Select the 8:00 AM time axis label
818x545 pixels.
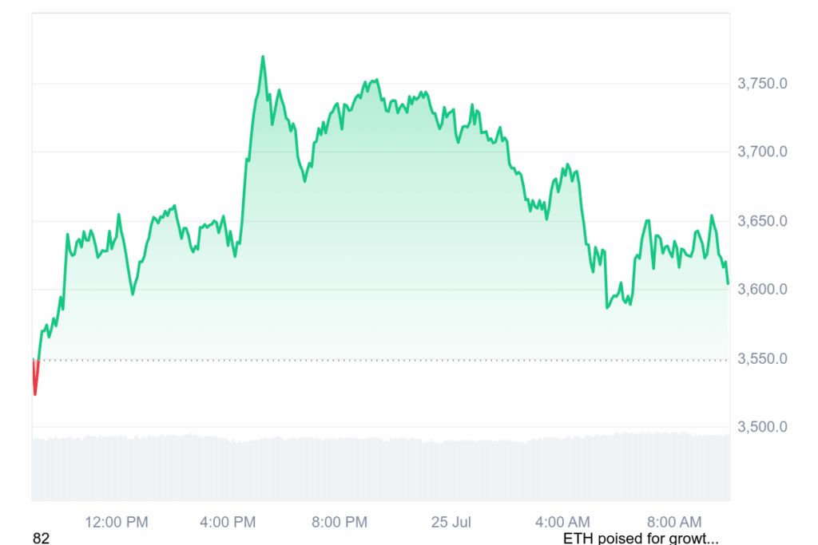pos(674,522)
